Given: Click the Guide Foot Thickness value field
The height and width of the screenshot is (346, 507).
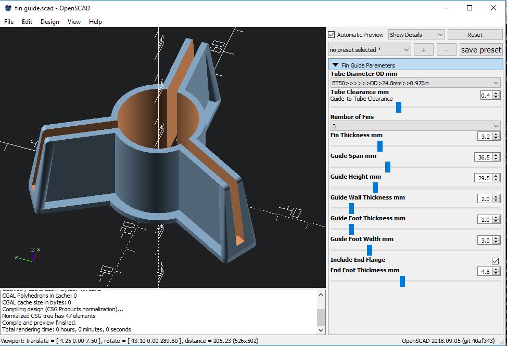Looking at the screenshot, I should (485, 219).
